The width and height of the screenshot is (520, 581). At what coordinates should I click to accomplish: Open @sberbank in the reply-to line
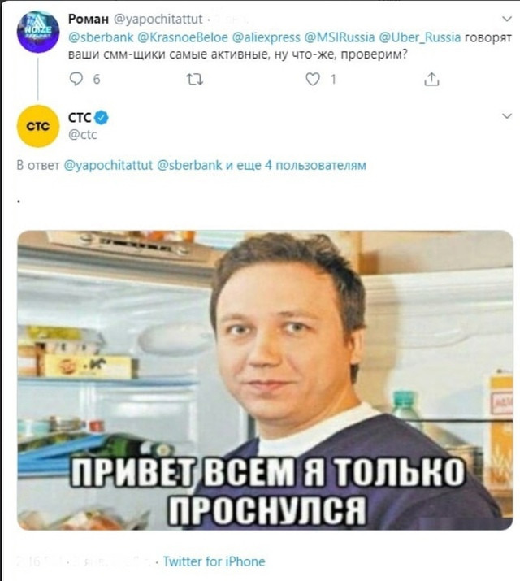click(x=189, y=165)
